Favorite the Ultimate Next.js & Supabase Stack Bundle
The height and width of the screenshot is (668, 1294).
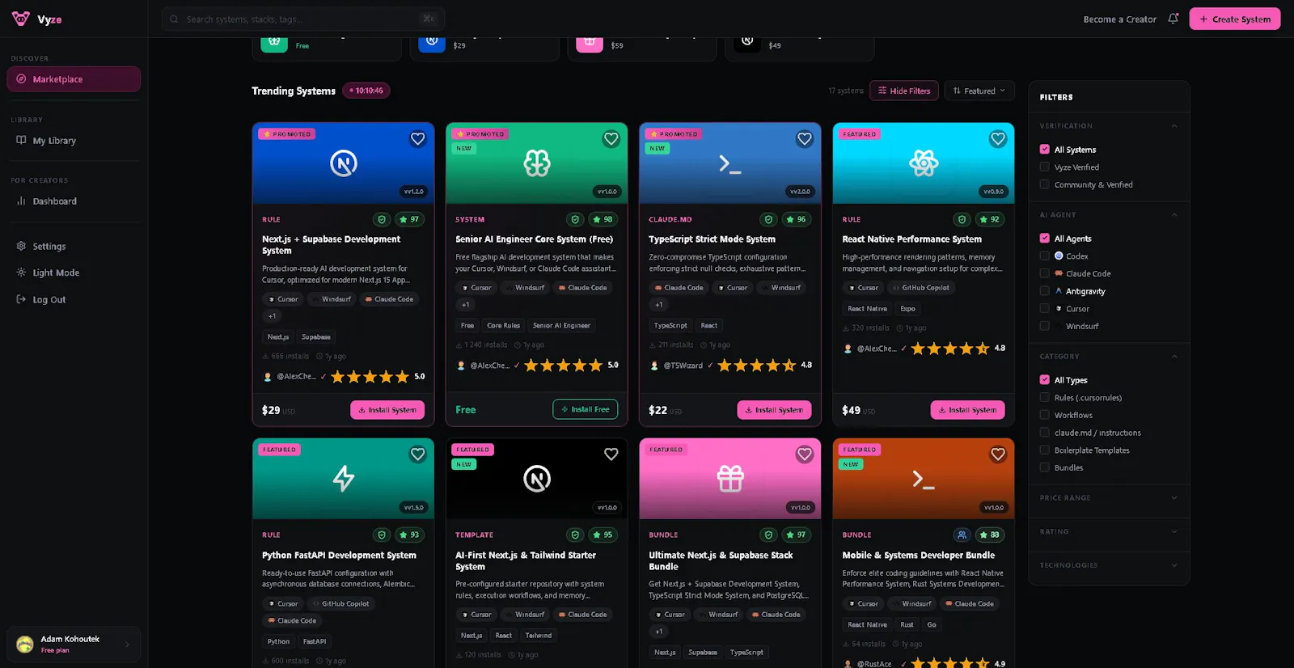[x=804, y=454]
